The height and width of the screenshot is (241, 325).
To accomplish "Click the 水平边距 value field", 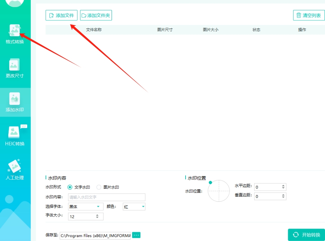I will tap(270, 187).
